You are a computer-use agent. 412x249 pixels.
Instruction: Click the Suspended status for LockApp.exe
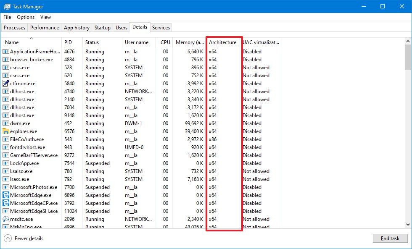pyautogui.click(x=97, y=163)
